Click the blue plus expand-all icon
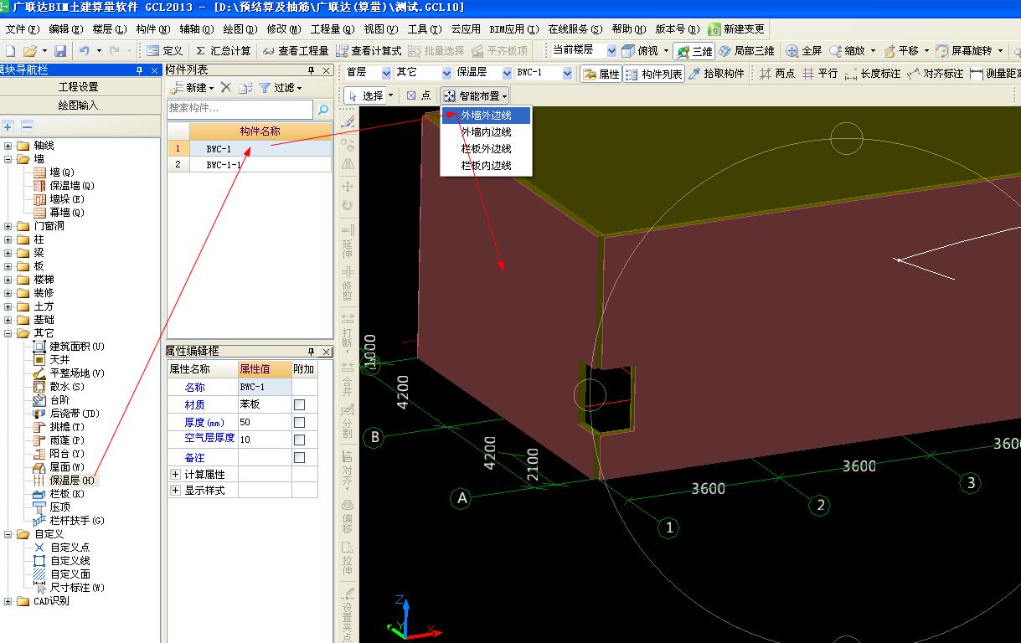 click(8, 126)
